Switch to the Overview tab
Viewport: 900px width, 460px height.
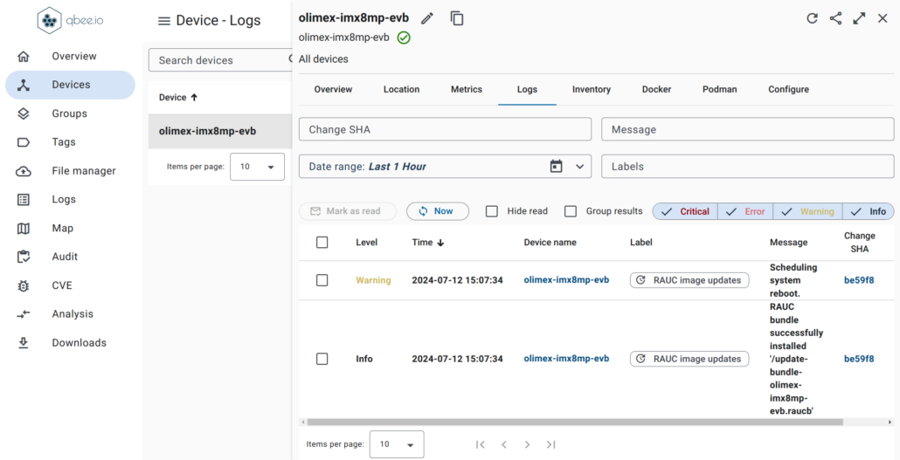click(x=333, y=90)
